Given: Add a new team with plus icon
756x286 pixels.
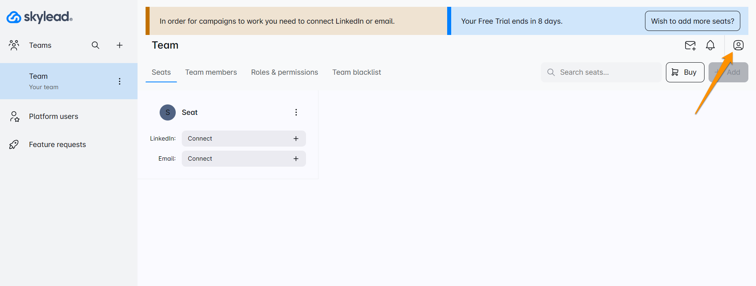Looking at the screenshot, I should click(x=119, y=45).
